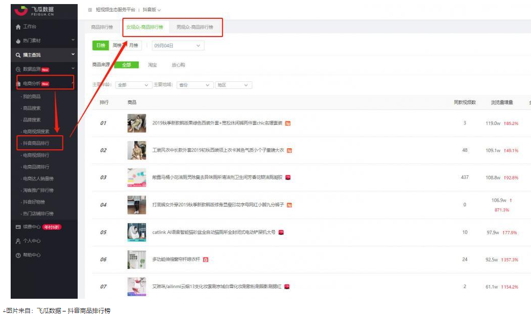The image size is (531, 315).
Task: Click the sidebar collapse hamburger icon
Action: [90, 10]
